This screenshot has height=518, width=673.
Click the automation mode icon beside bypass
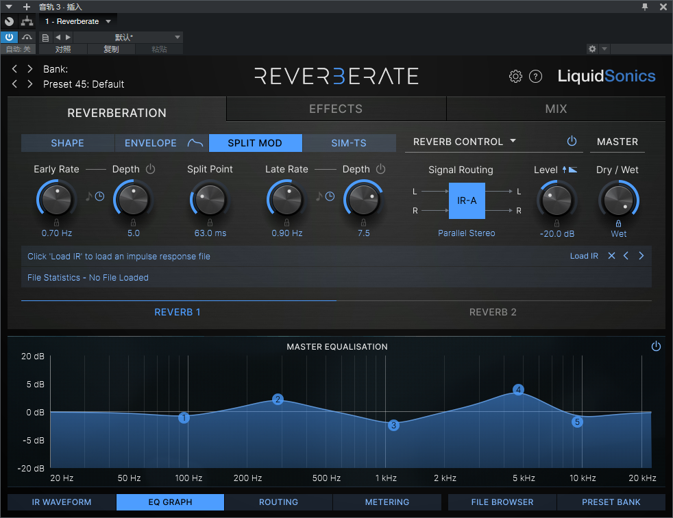pyautogui.click(x=27, y=37)
